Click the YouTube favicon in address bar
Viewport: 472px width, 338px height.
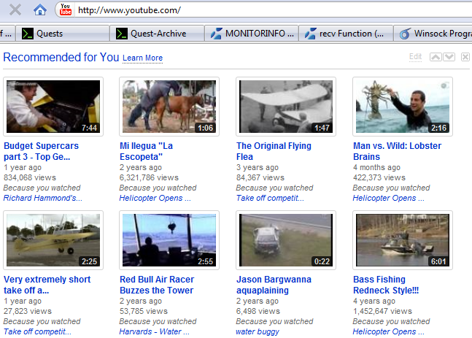tap(66, 10)
